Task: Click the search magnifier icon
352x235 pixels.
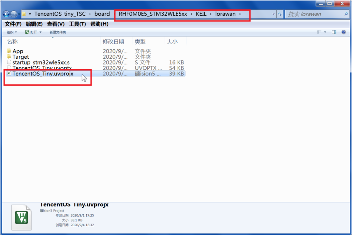Action: click(346, 14)
